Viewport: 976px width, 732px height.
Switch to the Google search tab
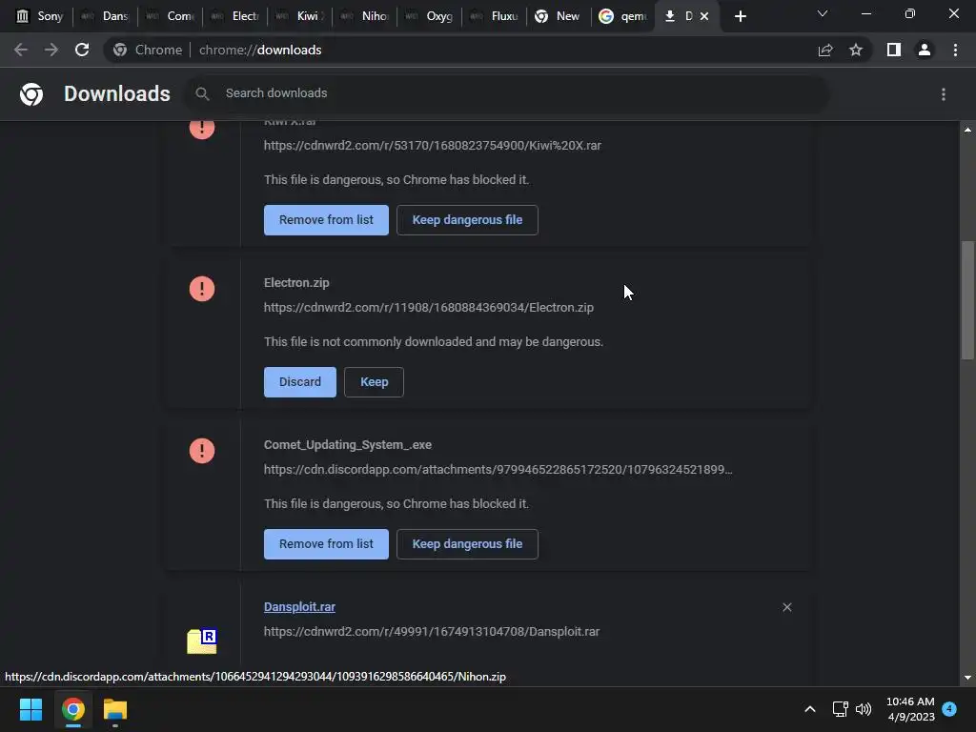623,16
